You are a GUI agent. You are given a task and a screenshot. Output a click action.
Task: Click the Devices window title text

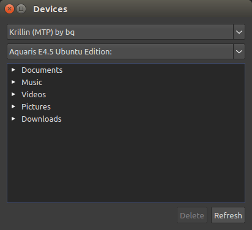click(x=50, y=9)
